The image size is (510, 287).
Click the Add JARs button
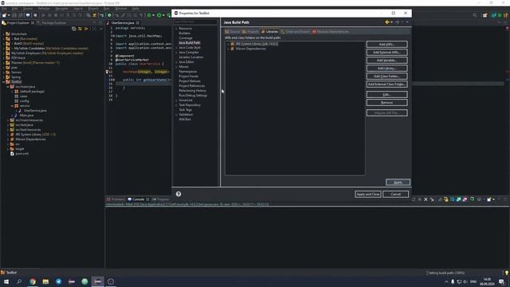pos(386,45)
